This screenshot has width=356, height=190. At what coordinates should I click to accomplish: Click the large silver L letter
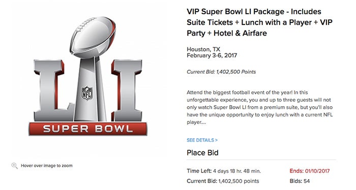point(53,90)
